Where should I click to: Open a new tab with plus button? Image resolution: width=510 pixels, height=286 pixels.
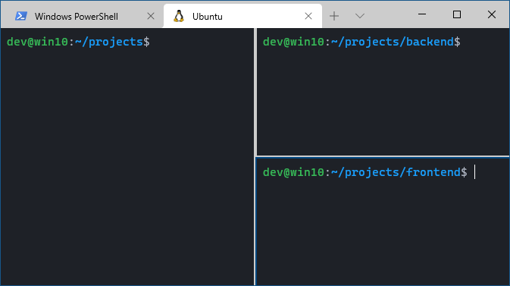(x=334, y=16)
